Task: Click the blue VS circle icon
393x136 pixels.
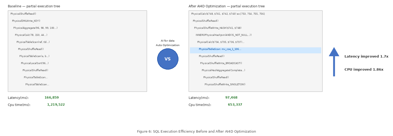Action: click(168, 59)
